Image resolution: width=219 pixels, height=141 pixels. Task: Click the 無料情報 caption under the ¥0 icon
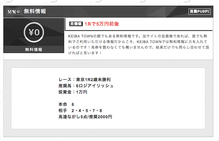34,50
